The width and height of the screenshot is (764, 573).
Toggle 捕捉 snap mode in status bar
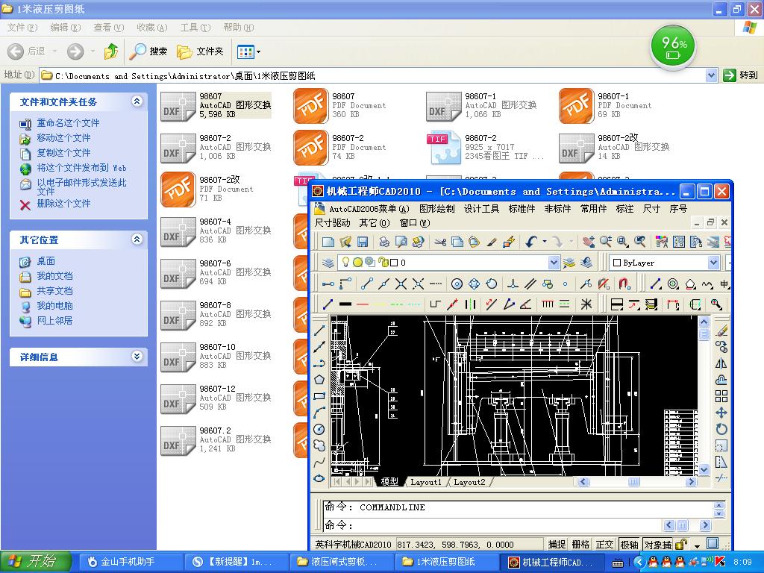coord(557,545)
